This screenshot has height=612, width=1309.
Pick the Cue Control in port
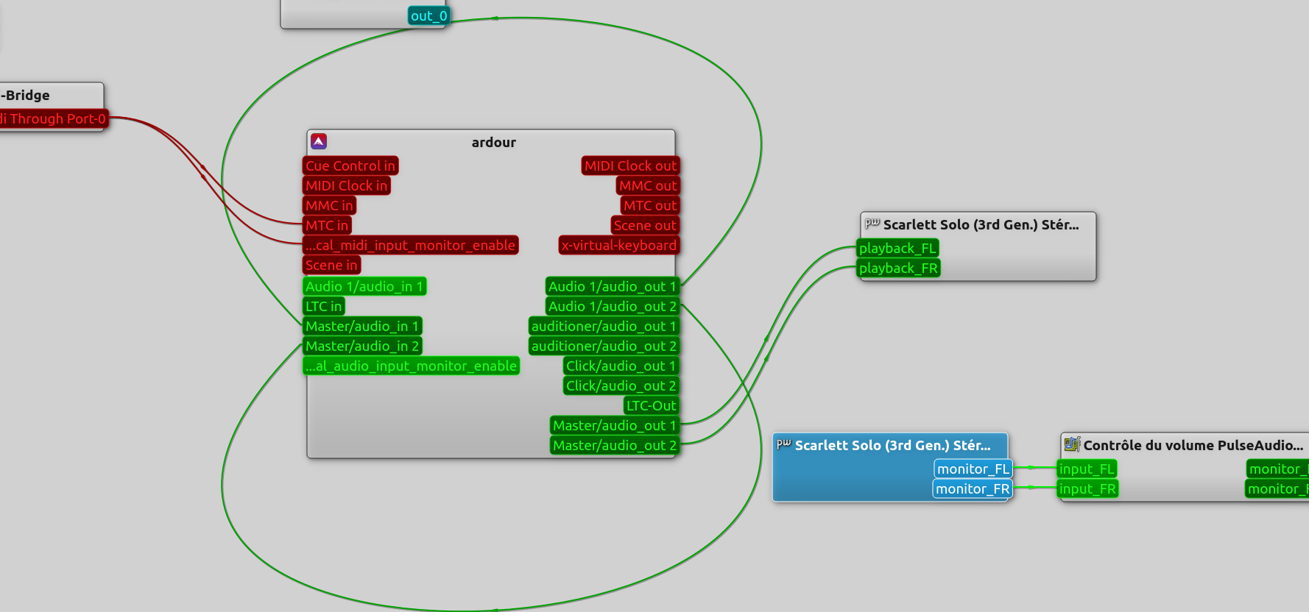[x=350, y=166]
